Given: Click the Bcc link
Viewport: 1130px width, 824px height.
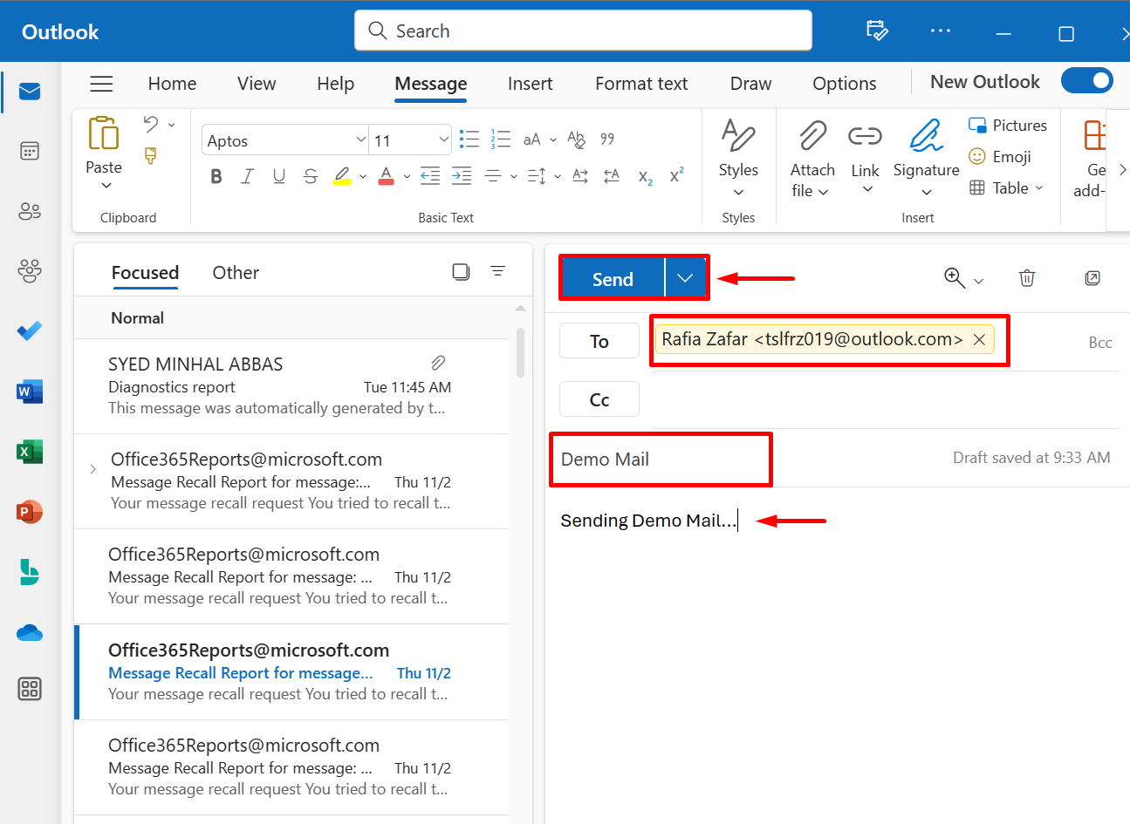Looking at the screenshot, I should coord(1099,343).
